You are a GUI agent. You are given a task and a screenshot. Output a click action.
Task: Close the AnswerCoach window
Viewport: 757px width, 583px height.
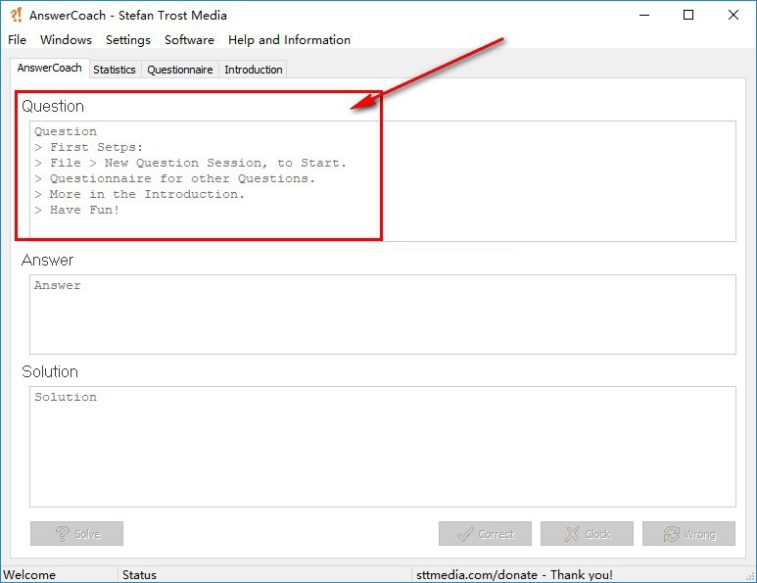(733, 15)
